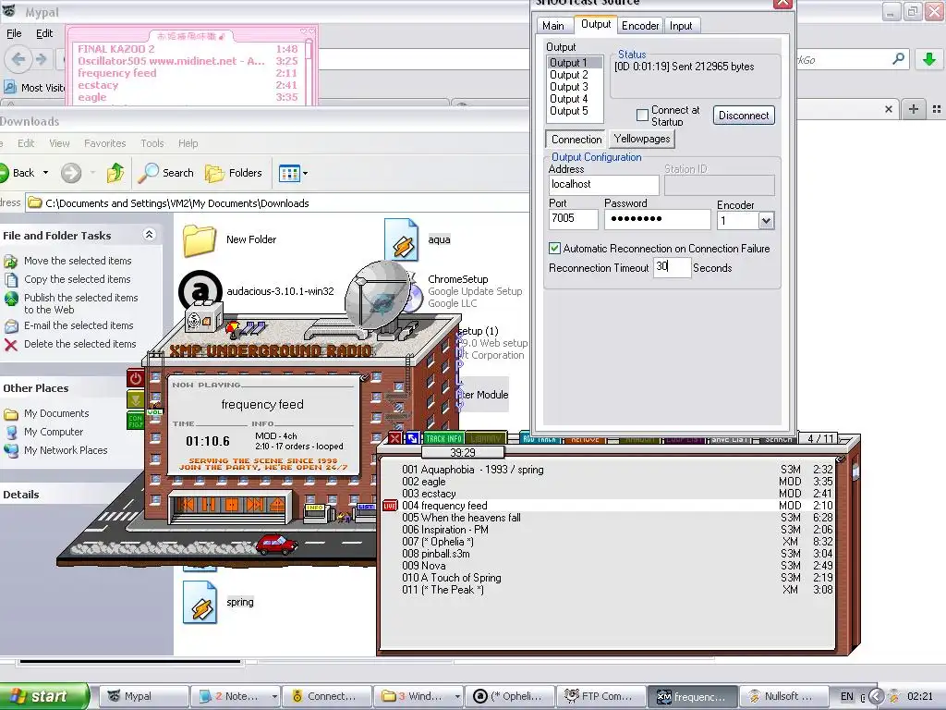Click the Address field containing localhost

click(x=604, y=185)
